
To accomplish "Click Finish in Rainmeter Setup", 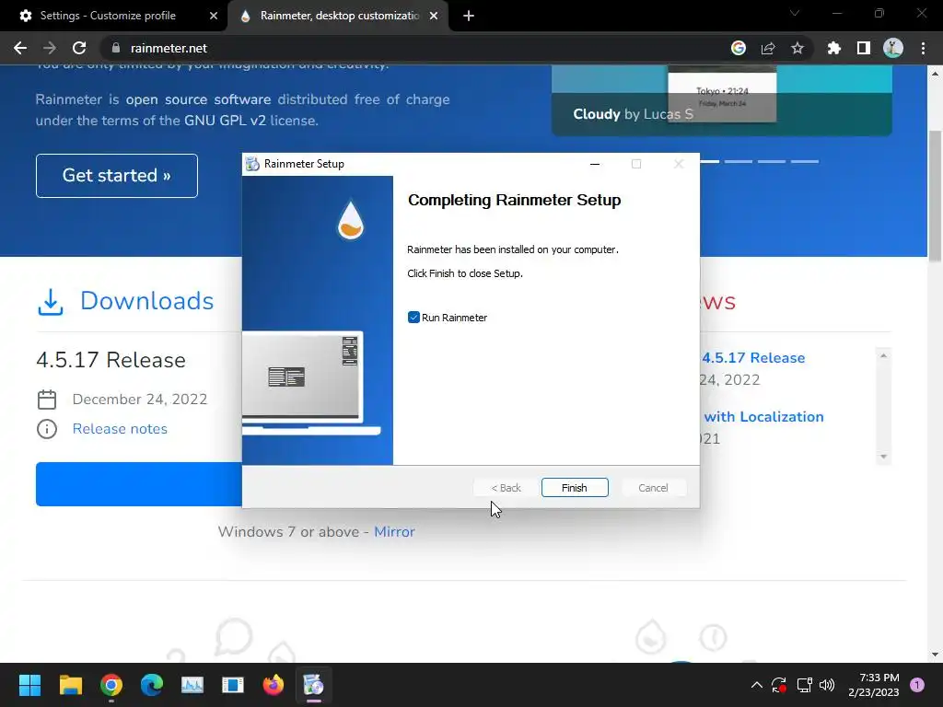I will coord(575,488).
